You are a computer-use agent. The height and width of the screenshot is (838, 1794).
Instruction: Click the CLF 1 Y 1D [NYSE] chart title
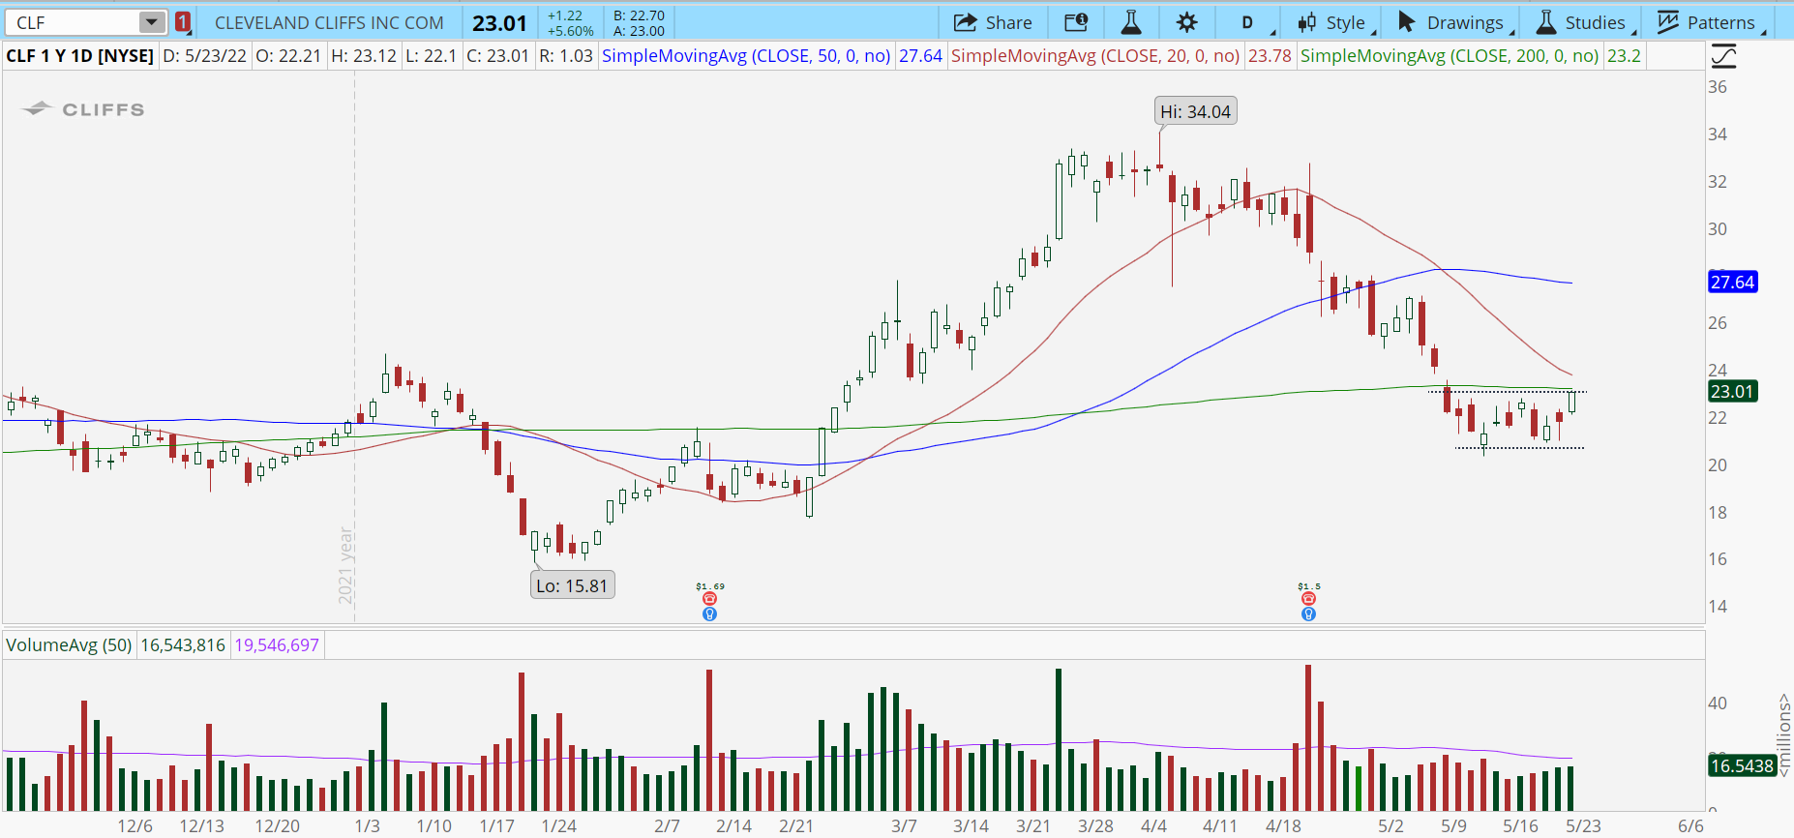80,56
